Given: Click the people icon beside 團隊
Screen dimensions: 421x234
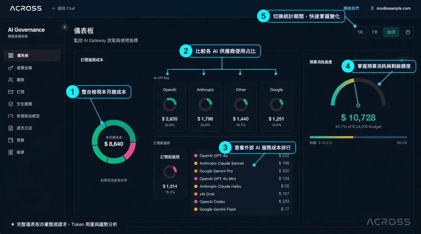Looking at the screenshot, I should coord(11,80).
